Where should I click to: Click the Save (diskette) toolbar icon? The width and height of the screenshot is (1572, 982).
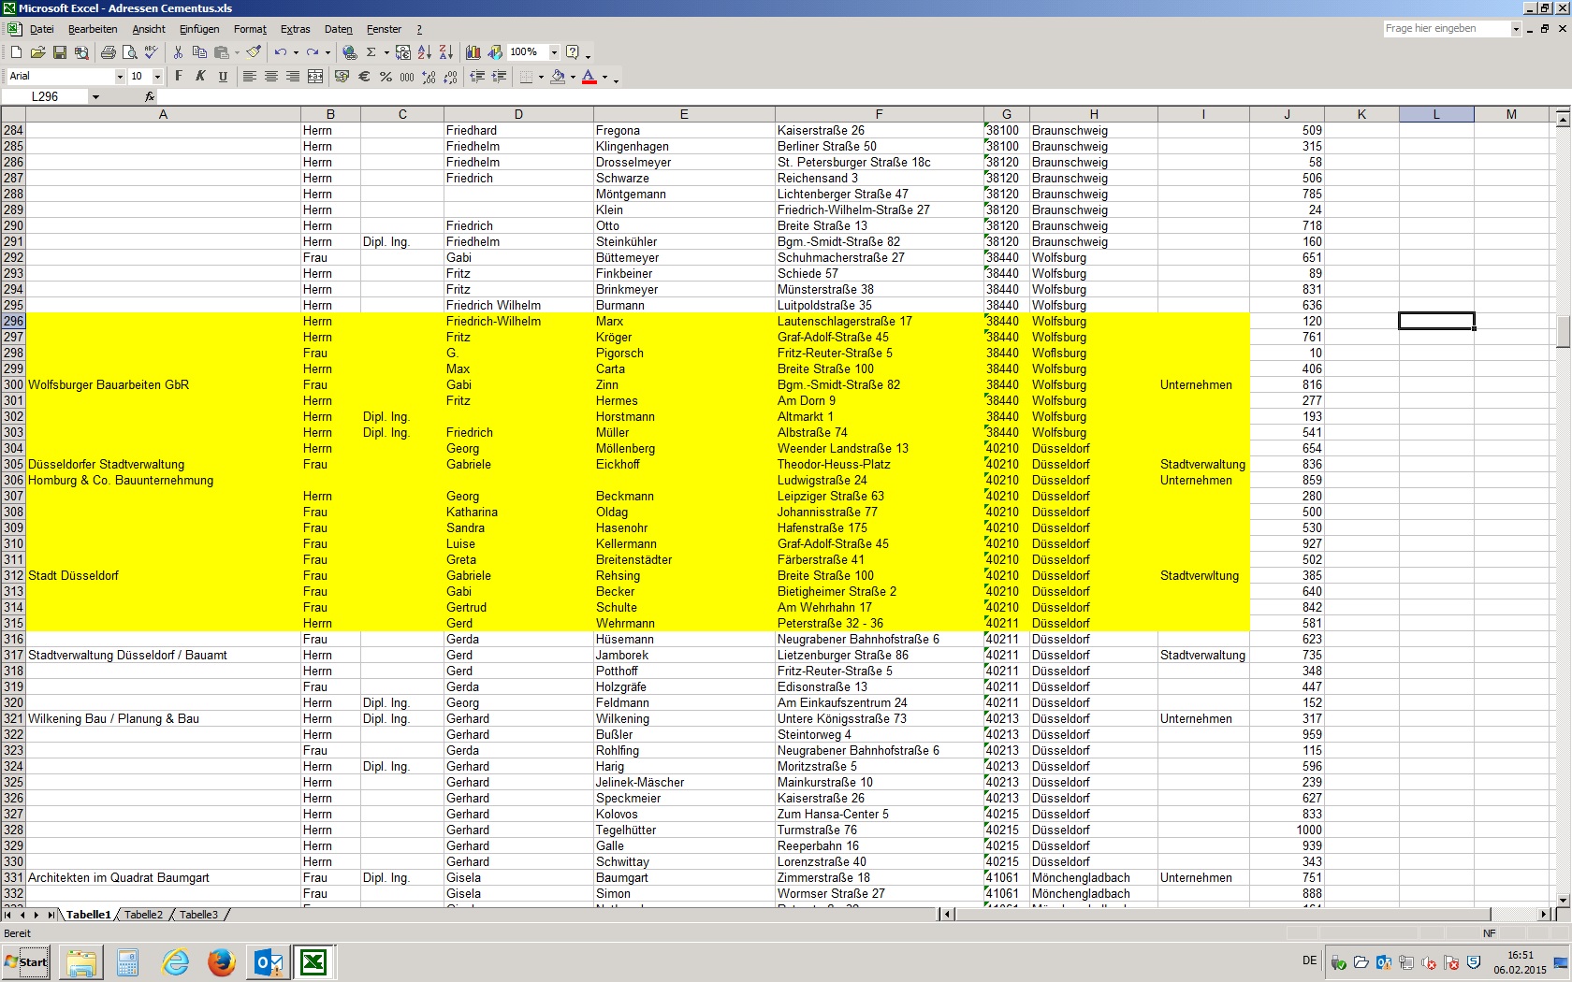click(60, 52)
